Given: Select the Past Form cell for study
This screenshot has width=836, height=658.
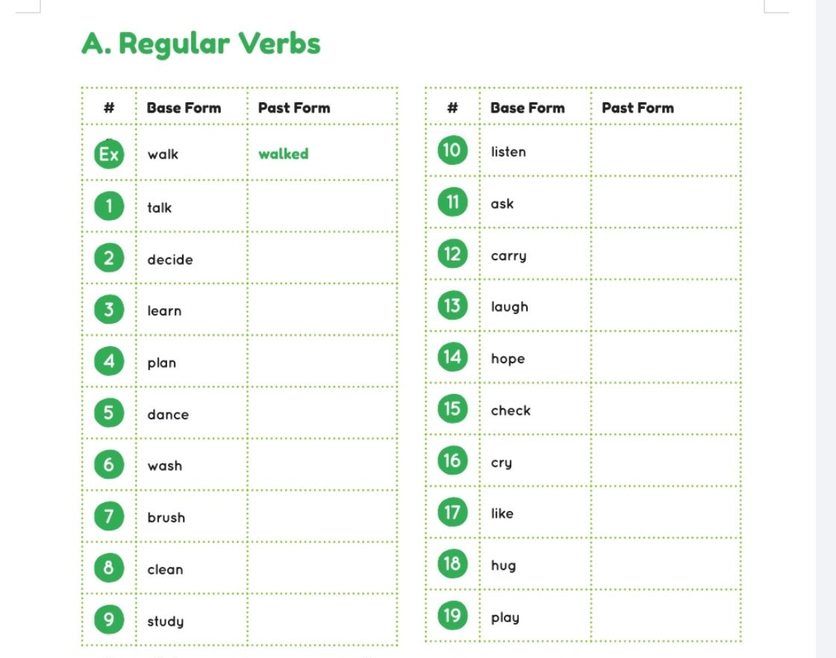Looking at the screenshot, I should coord(322,620).
